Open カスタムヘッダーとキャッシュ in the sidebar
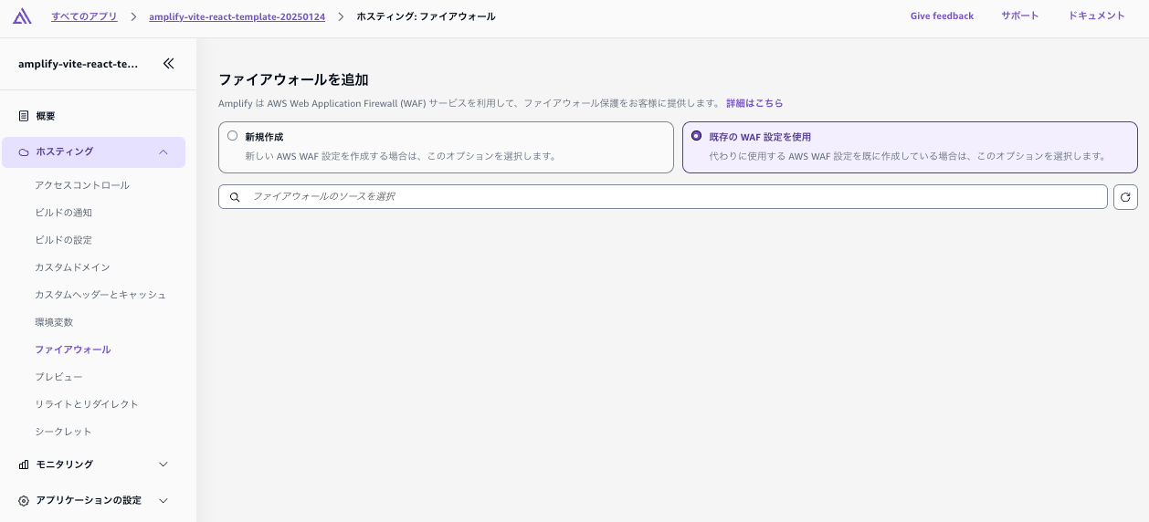This screenshot has height=522, width=1149. 100,295
